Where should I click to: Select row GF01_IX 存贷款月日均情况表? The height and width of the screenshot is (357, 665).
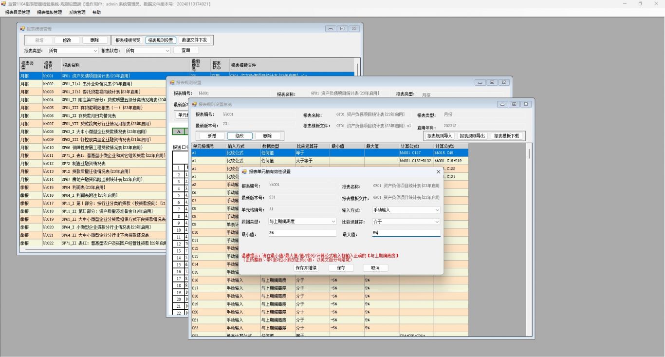tap(92, 115)
